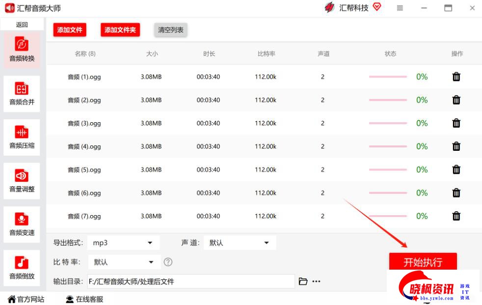Select the 音频 (3).ogg file name

pyautogui.click(x=84, y=123)
